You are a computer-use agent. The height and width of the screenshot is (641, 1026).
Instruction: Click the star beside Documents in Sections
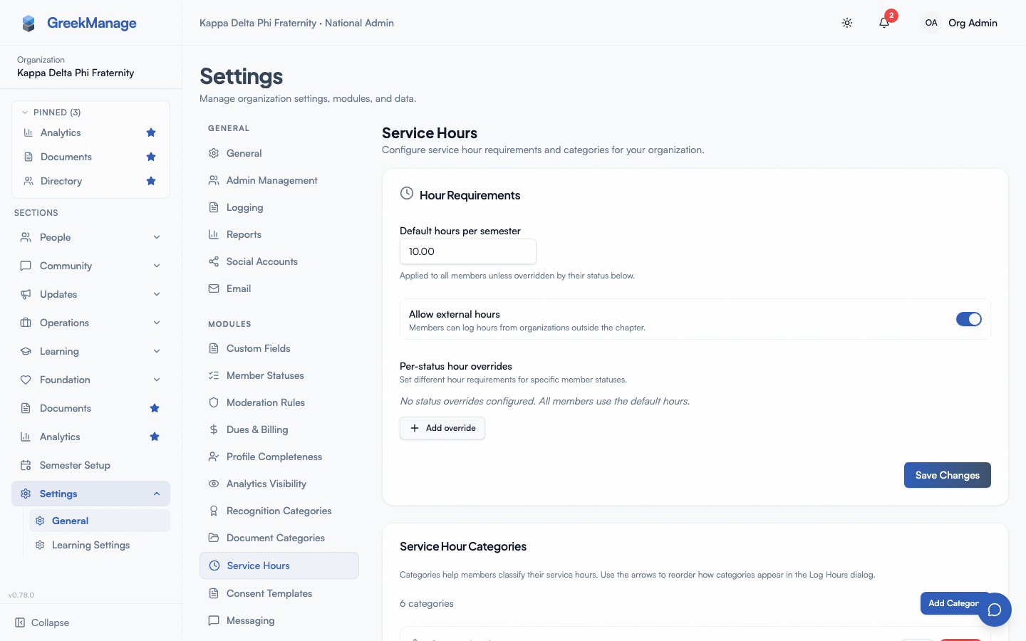click(155, 408)
